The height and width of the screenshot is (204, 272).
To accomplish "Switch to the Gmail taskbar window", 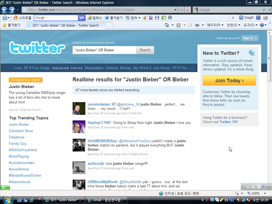I will coord(106,200).
